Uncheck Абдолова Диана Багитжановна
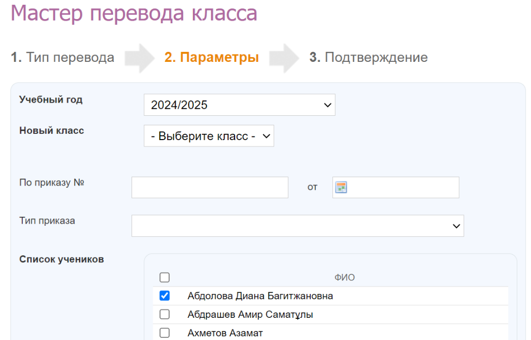 click(x=164, y=296)
